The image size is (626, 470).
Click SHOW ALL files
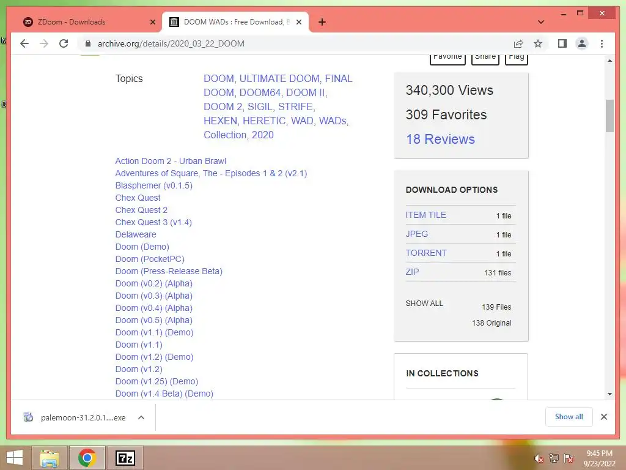pyautogui.click(x=424, y=304)
